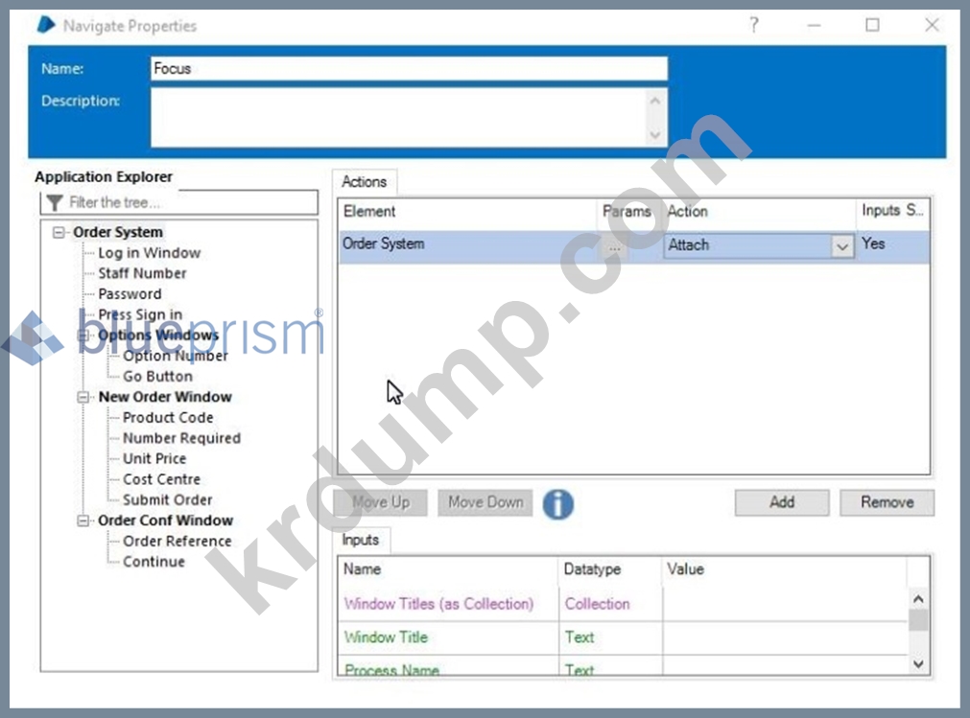This screenshot has height=718, width=970.
Task: Switch to the Actions tab
Action: click(364, 181)
